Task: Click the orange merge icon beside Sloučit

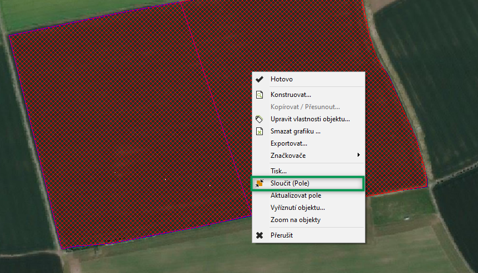Action: (x=260, y=183)
